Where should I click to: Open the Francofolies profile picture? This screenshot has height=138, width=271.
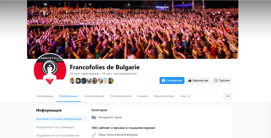click(x=50, y=70)
